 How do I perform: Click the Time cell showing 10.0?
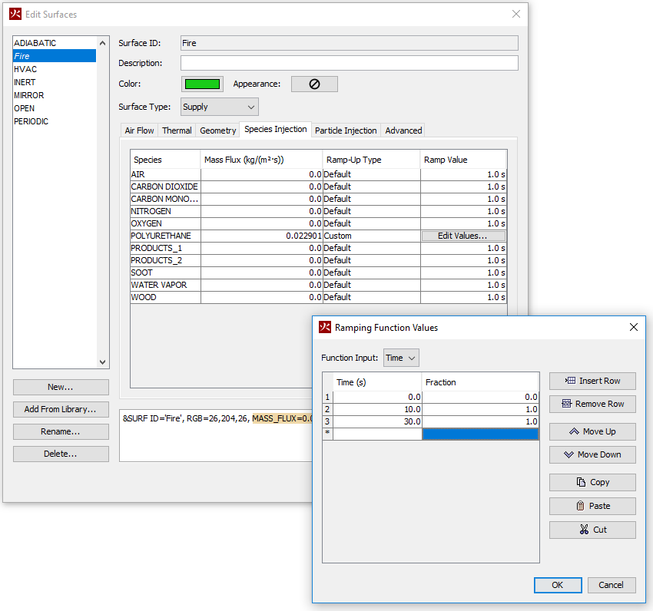point(377,409)
